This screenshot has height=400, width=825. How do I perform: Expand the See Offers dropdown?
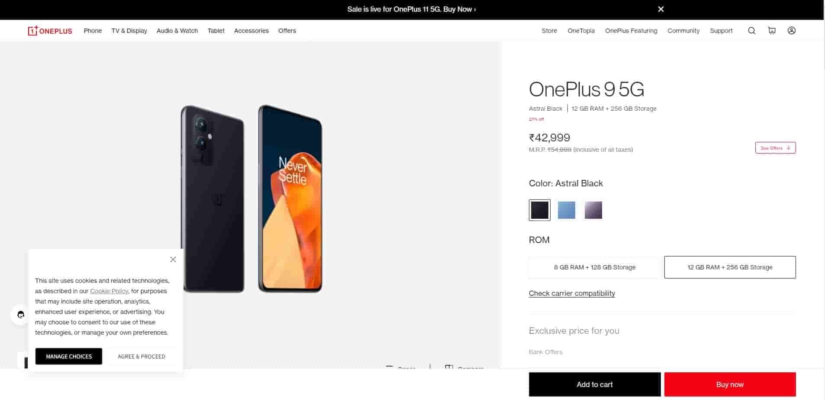775,148
